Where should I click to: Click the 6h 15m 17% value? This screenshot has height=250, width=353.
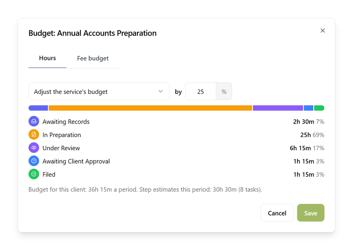[307, 148]
